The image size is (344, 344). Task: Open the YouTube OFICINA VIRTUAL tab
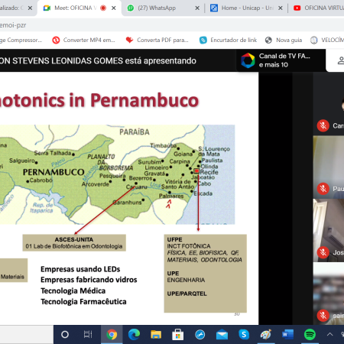click(316, 8)
